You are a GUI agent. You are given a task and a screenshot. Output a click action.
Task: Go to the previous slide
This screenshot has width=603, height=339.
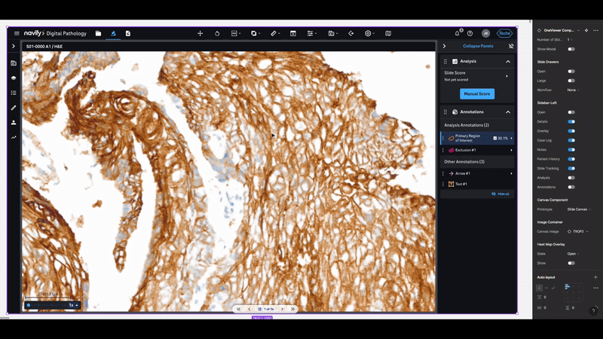[x=249, y=309]
